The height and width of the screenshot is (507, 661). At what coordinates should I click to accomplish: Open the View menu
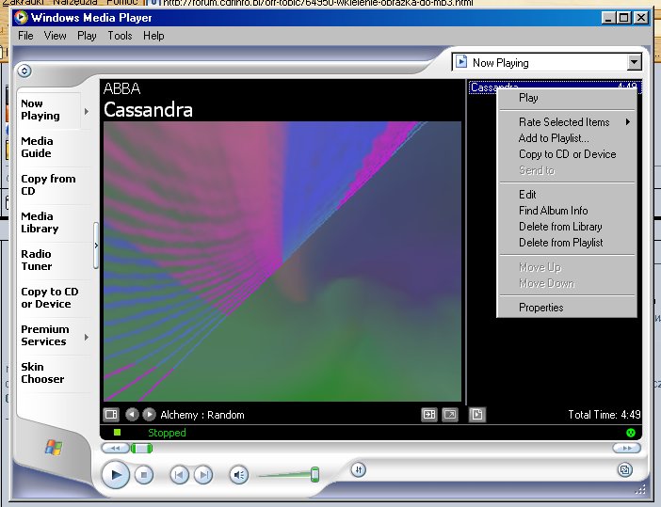click(x=56, y=36)
